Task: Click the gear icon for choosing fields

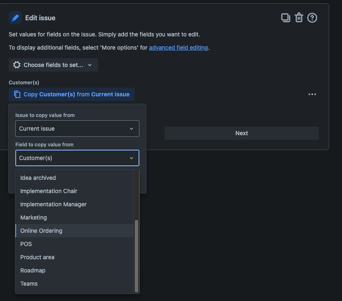Action: (17, 65)
